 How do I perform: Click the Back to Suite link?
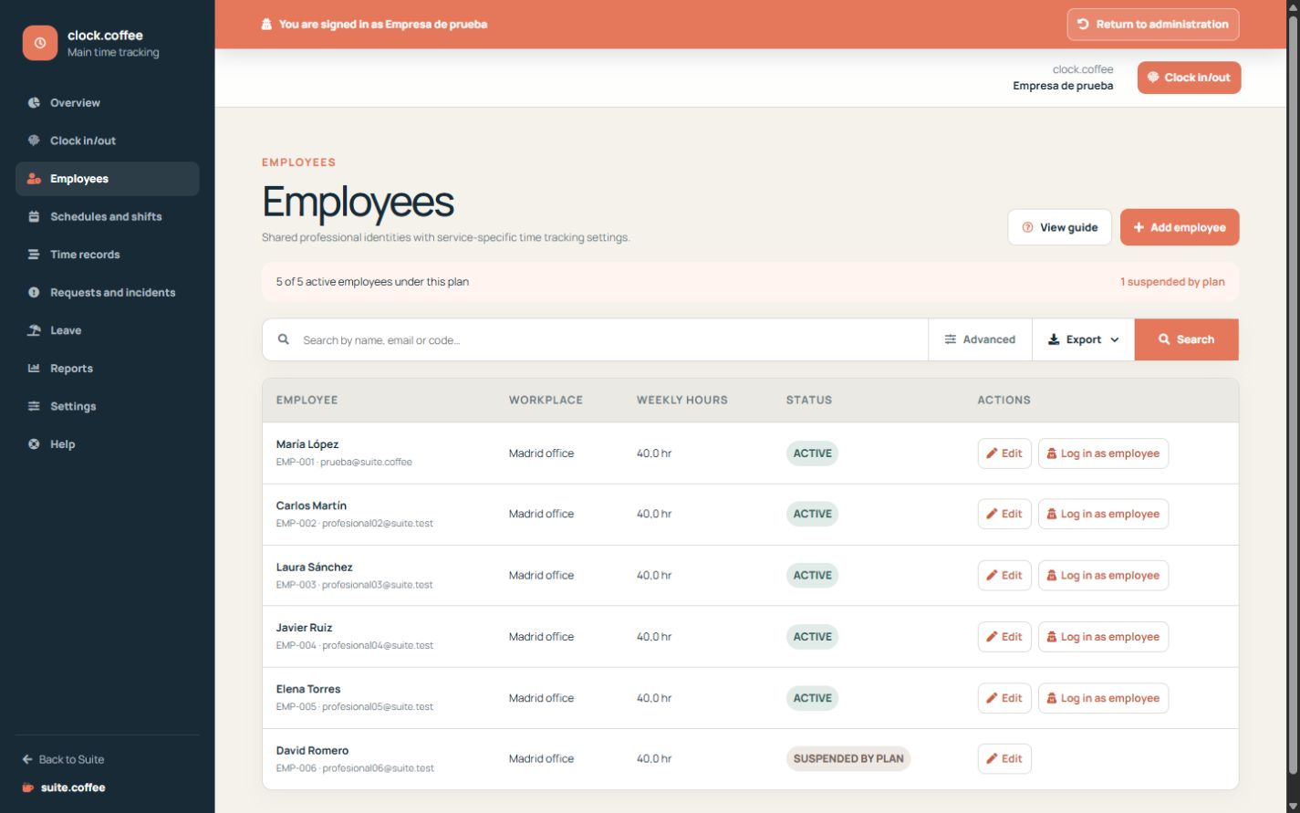63,759
